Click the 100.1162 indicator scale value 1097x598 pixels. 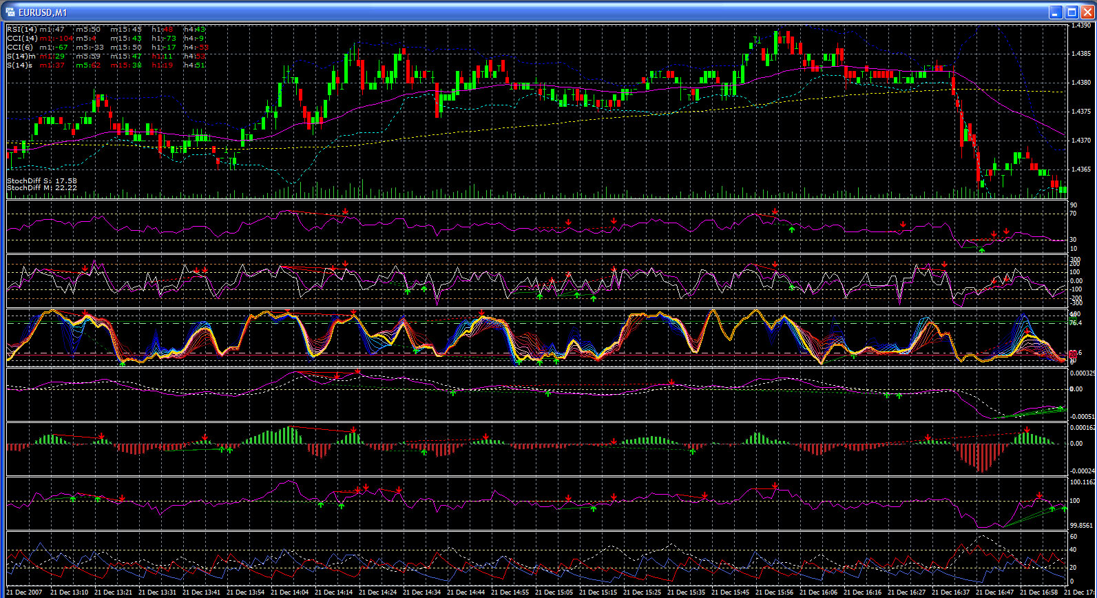click(x=1082, y=482)
